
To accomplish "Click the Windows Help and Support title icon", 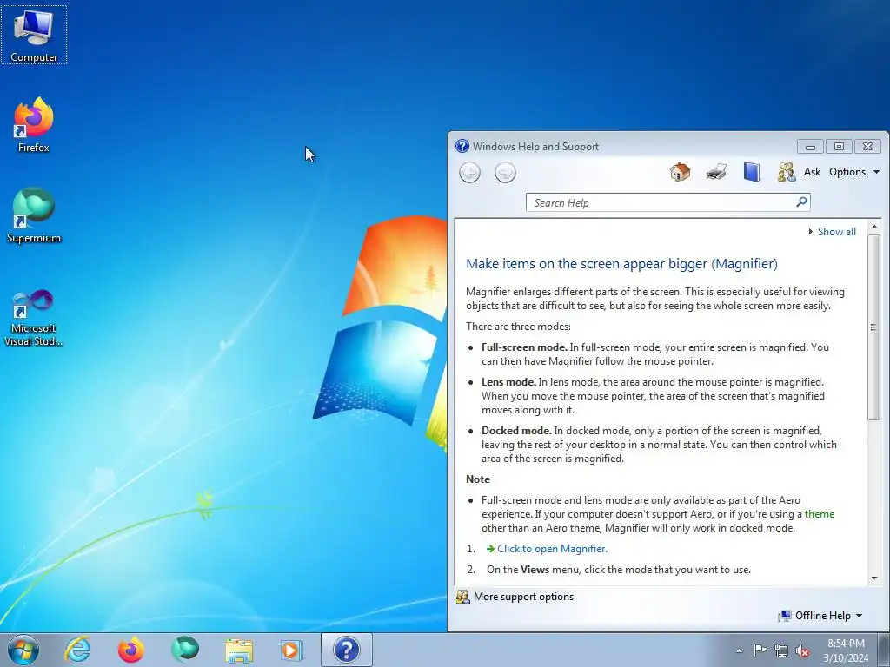I will tap(462, 146).
